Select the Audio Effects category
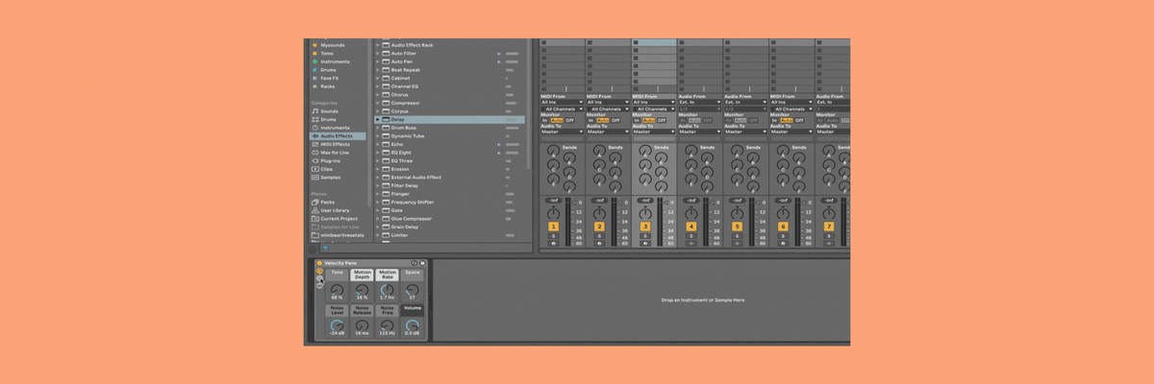This screenshot has height=384, width=1154. click(x=337, y=136)
